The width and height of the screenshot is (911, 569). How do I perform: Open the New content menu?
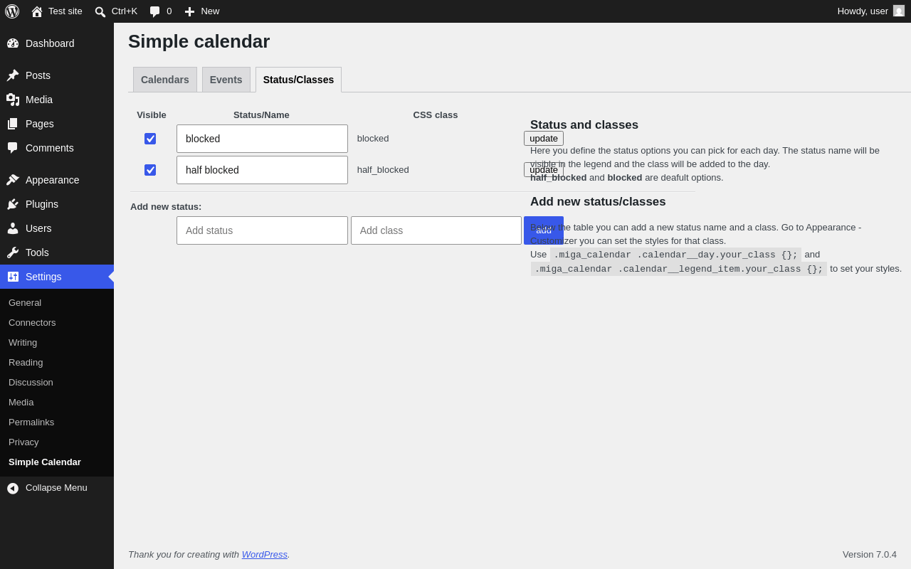pos(202,11)
